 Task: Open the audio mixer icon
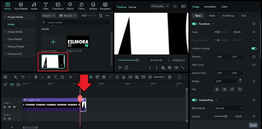[x=130, y=77]
